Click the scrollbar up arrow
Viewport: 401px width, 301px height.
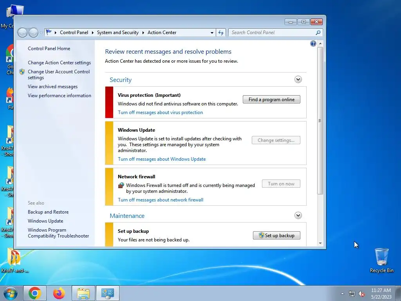[320, 44]
